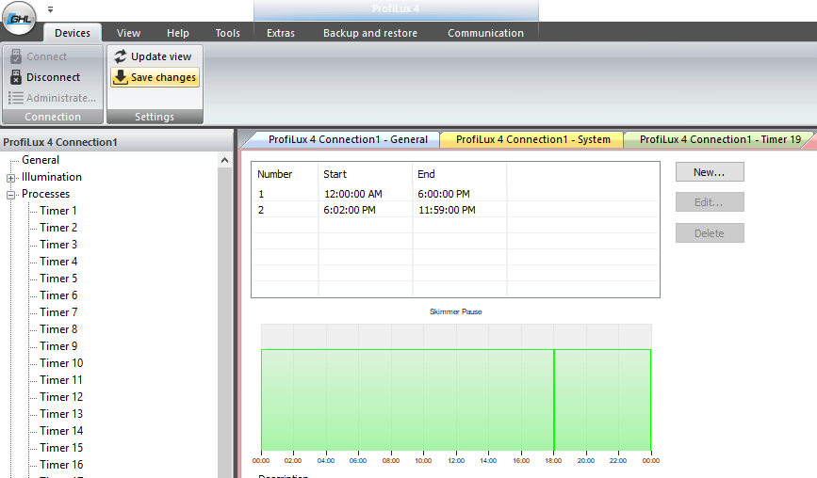Screen dimensions: 817x478
Task: Click the Administrate list icon
Action: click(16, 98)
